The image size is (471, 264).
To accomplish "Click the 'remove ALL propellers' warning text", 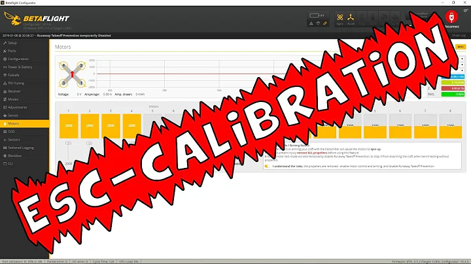I will click(312, 153).
